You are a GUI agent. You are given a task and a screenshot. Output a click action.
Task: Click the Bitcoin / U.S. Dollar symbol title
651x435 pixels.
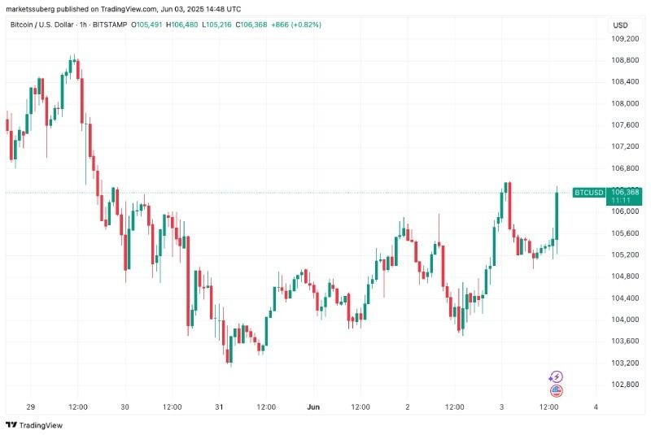click(42, 25)
